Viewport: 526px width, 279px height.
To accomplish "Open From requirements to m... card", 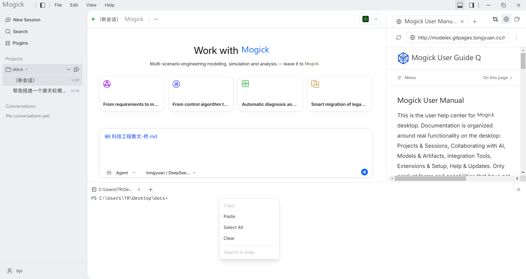I will pos(131,94).
